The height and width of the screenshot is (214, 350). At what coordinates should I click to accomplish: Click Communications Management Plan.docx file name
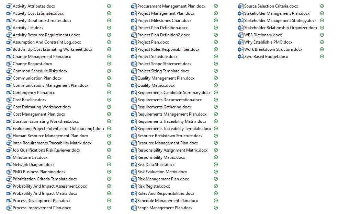(50, 85)
